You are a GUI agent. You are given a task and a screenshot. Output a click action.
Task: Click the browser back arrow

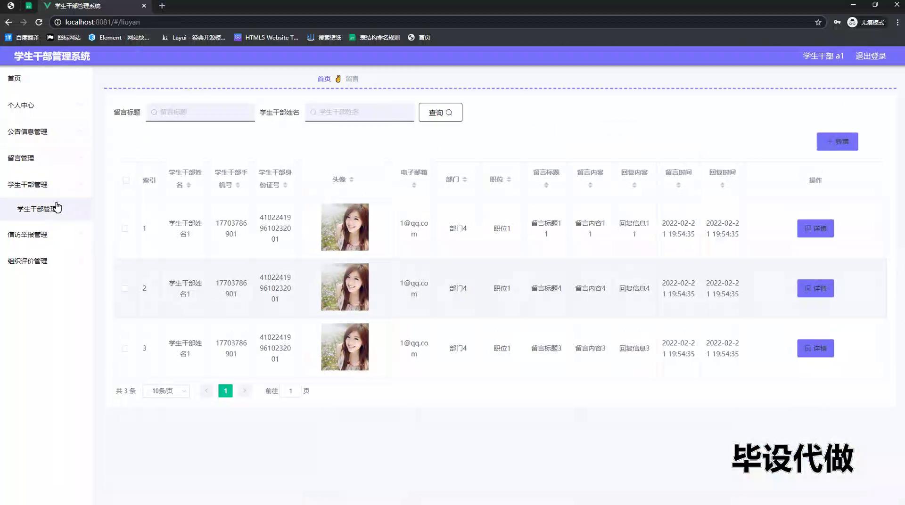click(x=8, y=22)
